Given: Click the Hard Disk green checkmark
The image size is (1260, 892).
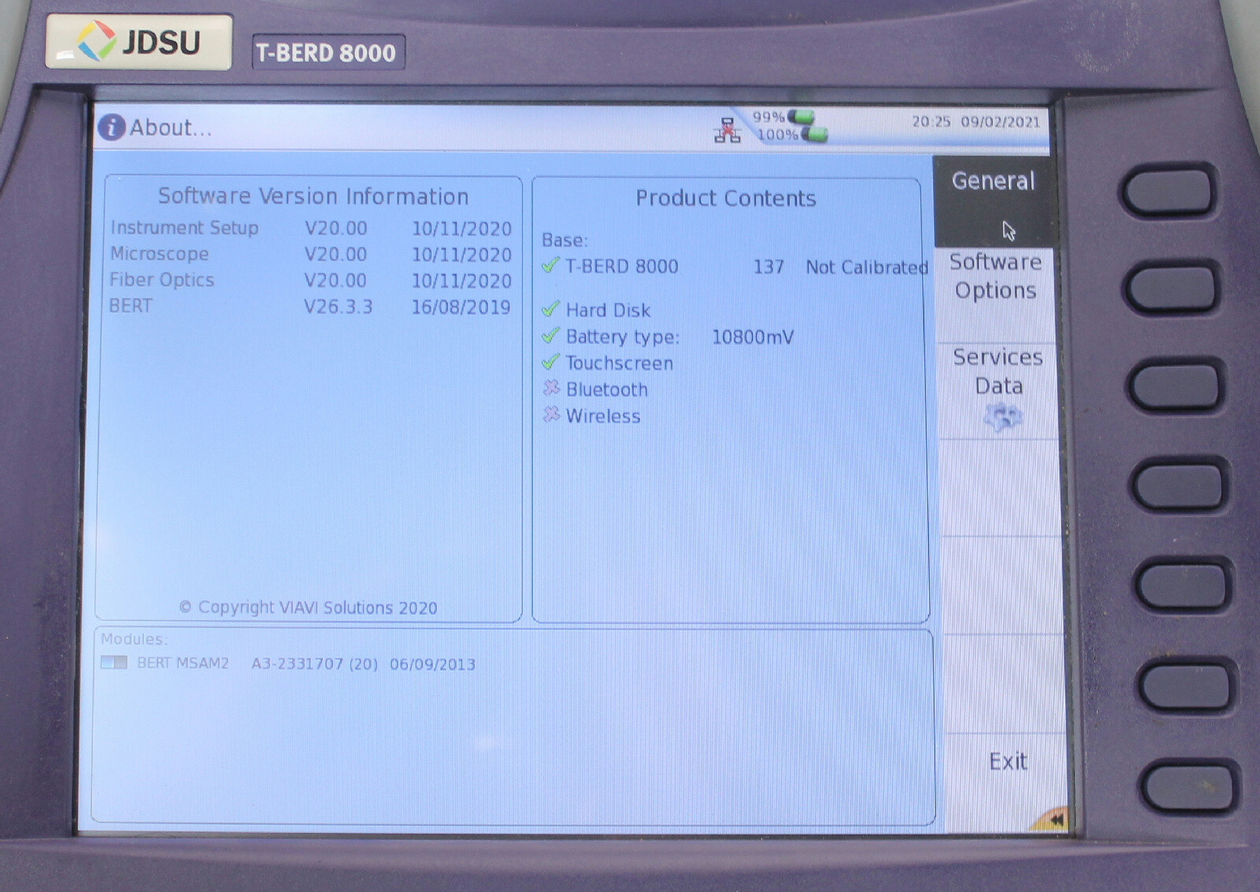Looking at the screenshot, I should pyautogui.click(x=550, y=309).
